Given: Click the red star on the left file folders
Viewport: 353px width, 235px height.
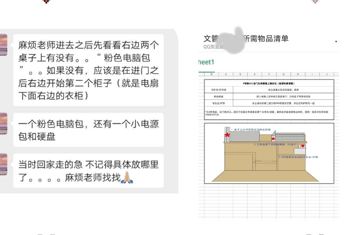Looking at the screenshot, I should coord(227,135).
